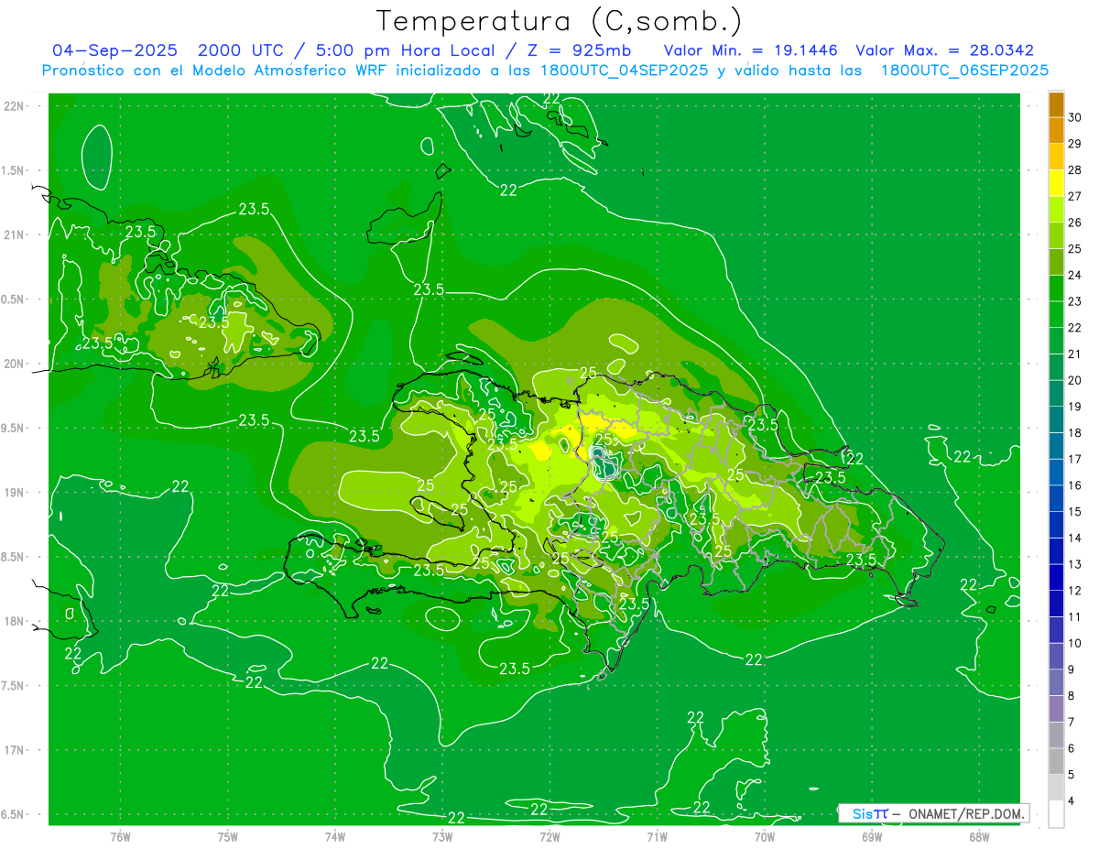Select the bright yellow swatch between 27 and 28
1099x849 pixels.
pos(1056,182)
